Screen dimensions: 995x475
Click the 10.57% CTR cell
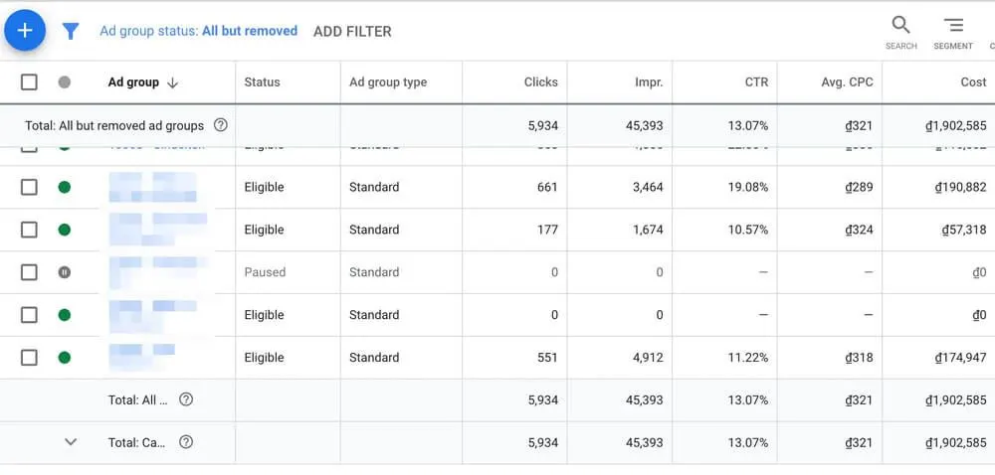pos(747,230)
